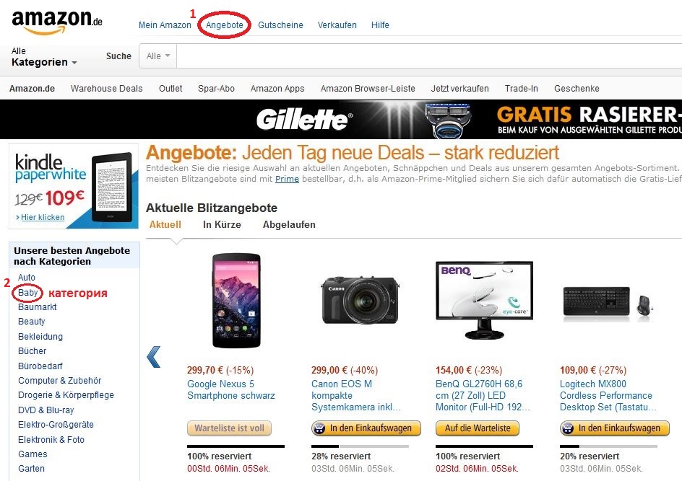
Task: Click the Logitech MX800 keyboard image
Action: tap(608, 304)
